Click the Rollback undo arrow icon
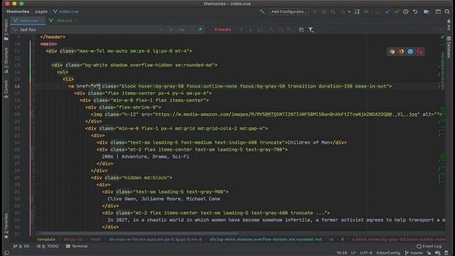The height and width of the screenshot is (256, 455). [x=415, y=11]
